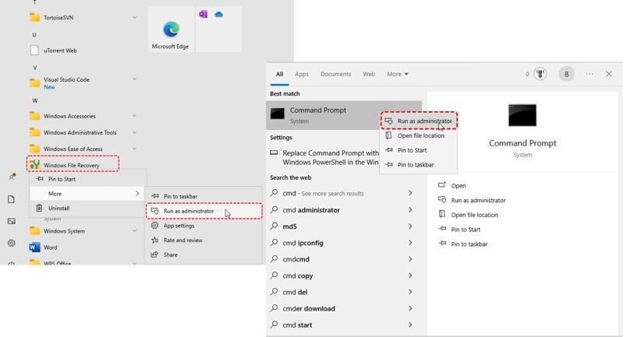
Task: Open the three-dot options in search panel
Action: (590, 74)
